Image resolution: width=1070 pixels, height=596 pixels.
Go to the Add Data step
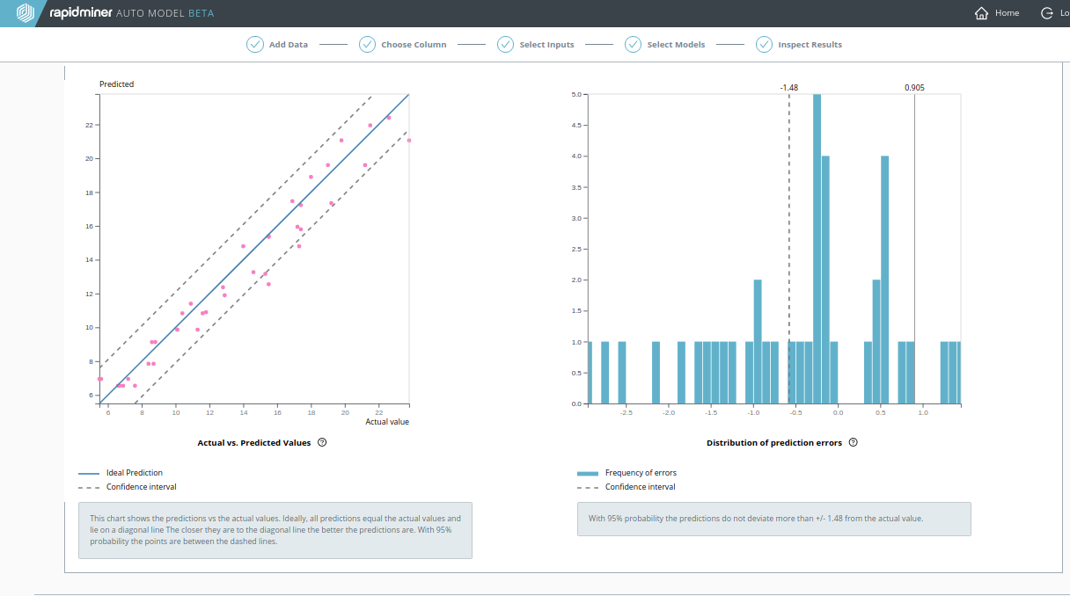tap(288, 45)
